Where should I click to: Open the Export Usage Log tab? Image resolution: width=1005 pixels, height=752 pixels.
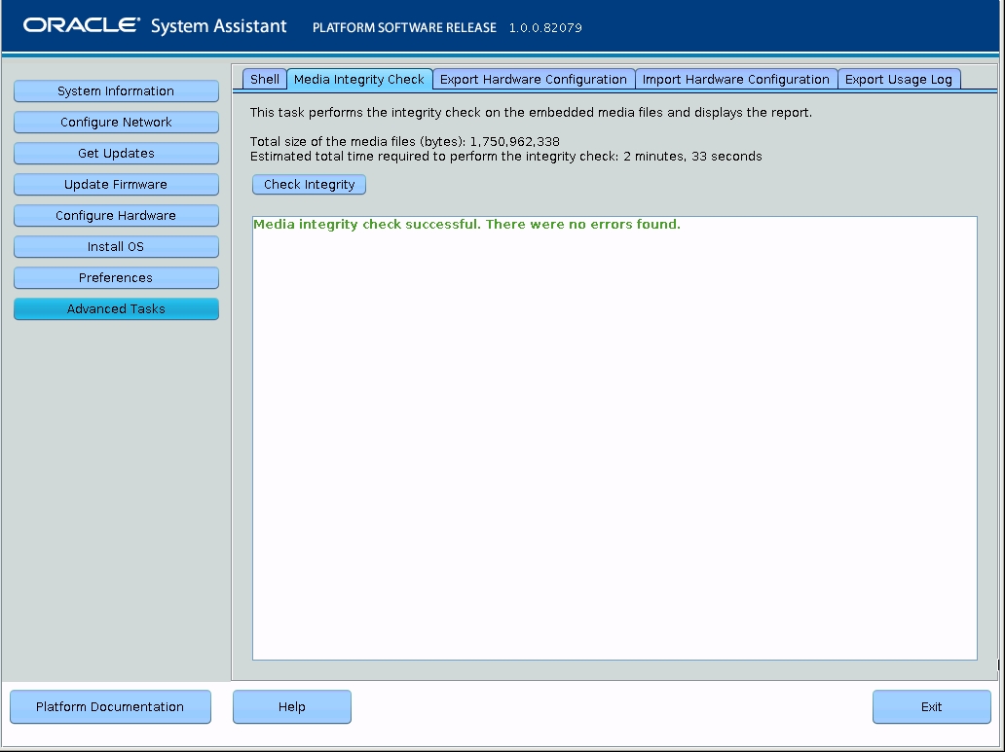click(899, 80)
